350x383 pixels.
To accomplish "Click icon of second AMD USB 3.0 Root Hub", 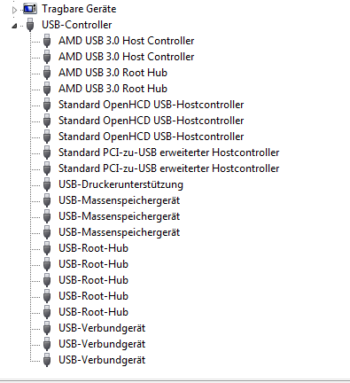I will pos(47,89).
